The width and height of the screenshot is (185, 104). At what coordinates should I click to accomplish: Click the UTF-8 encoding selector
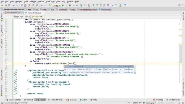coord(142,103)
